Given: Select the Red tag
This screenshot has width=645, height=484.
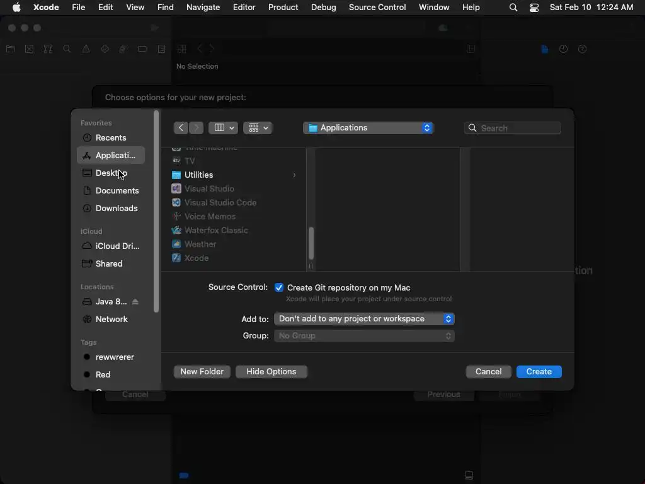Looking at the screenshot, I should point(111,374).
